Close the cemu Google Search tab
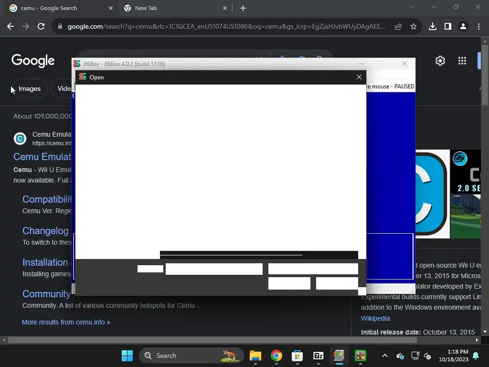 (110, 8)
